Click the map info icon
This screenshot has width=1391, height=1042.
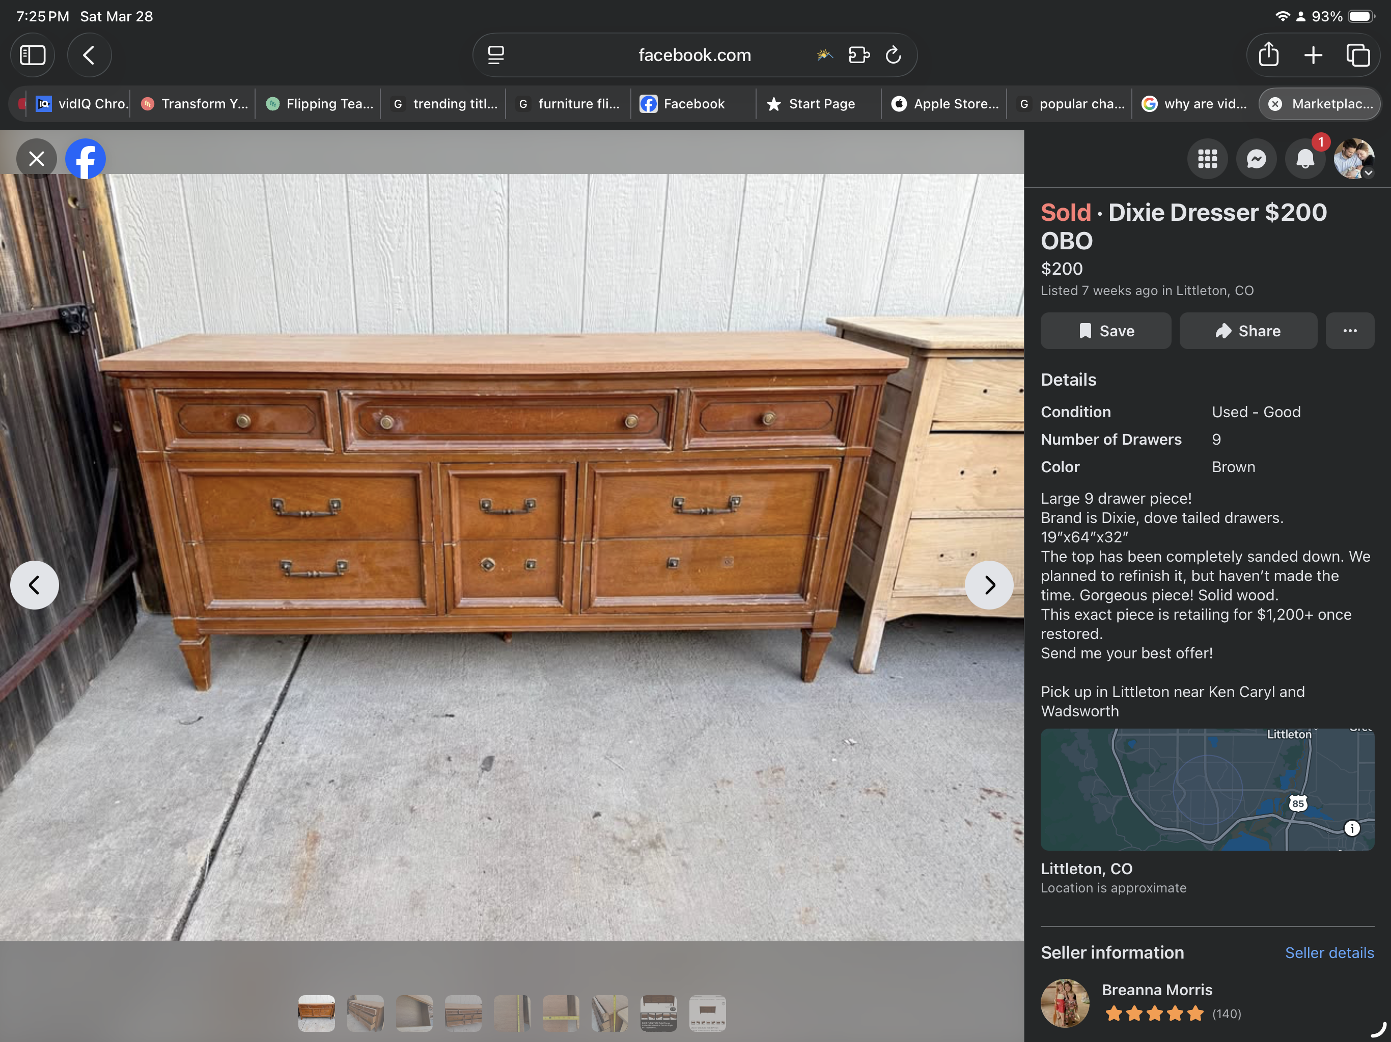pos(1351,828)
